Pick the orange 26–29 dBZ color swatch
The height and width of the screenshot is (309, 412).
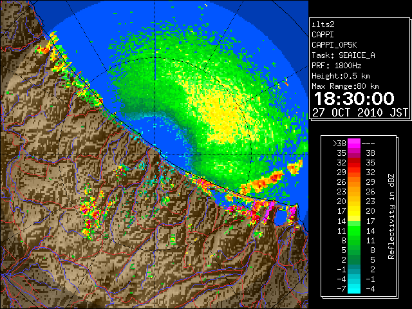coord(354,182)
